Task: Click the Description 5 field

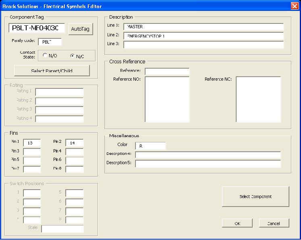Action: (x=208, y=164)
